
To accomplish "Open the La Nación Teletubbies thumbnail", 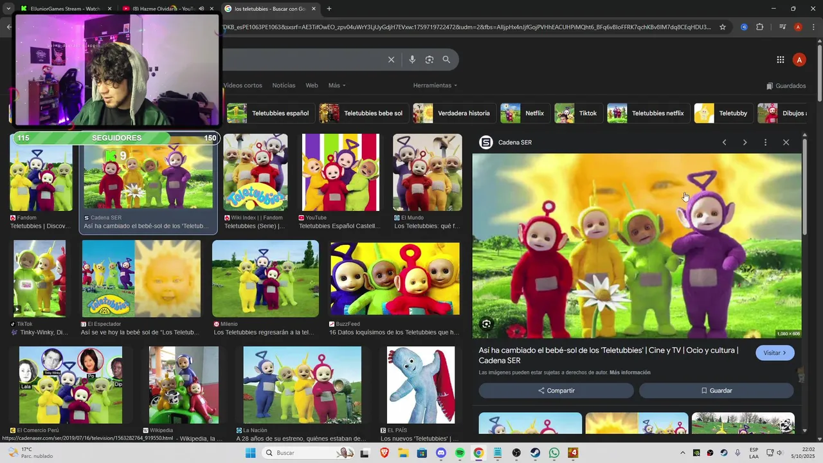I will point(302,385).
